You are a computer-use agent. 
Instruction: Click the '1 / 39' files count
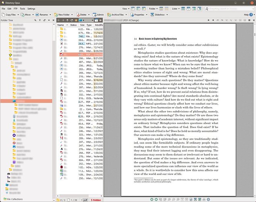[72, 200]
